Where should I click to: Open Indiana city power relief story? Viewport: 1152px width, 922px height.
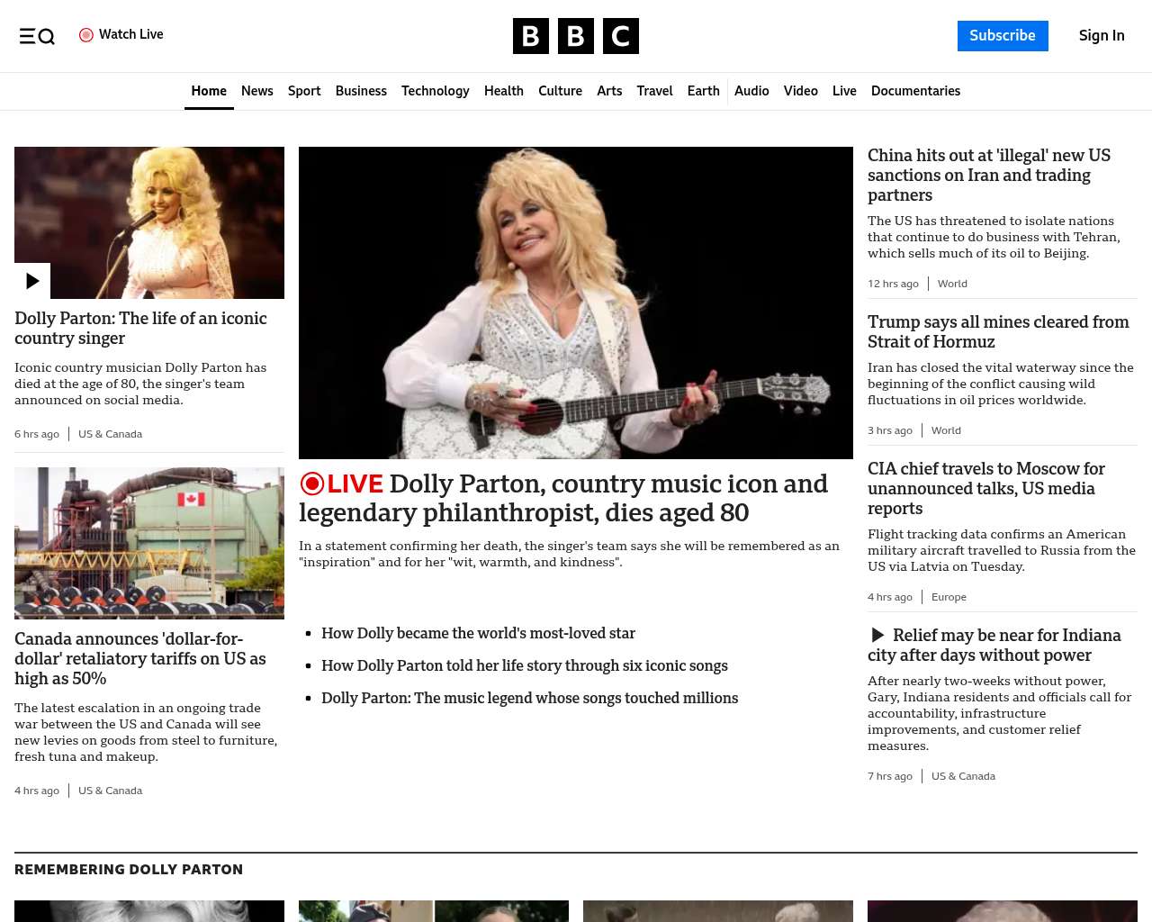tap(994, 645)
